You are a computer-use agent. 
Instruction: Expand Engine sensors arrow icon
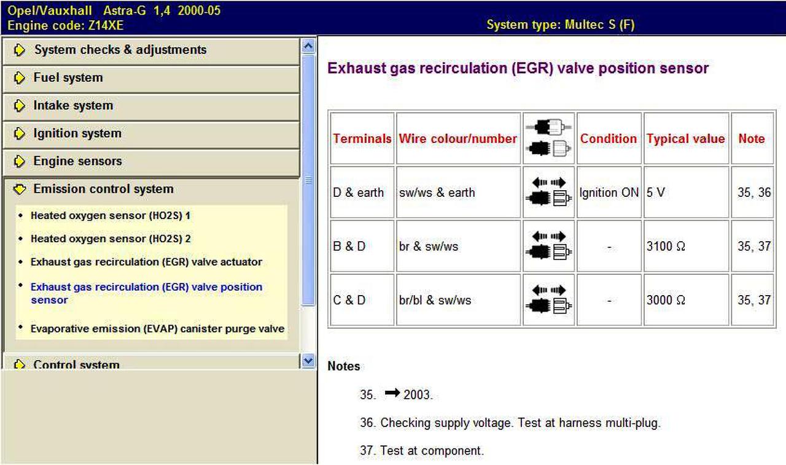[20, 161]
